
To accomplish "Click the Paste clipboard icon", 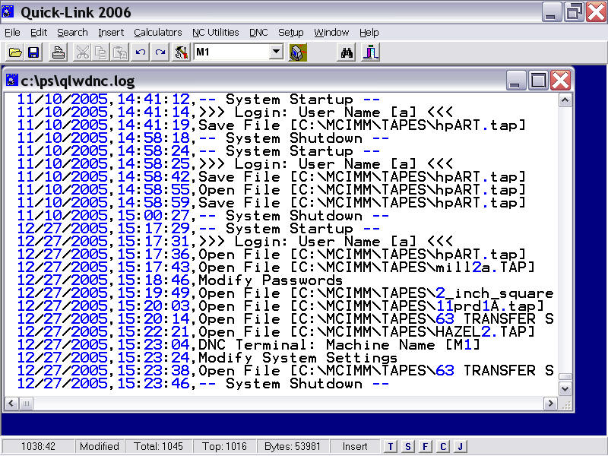I will point(120,52).
